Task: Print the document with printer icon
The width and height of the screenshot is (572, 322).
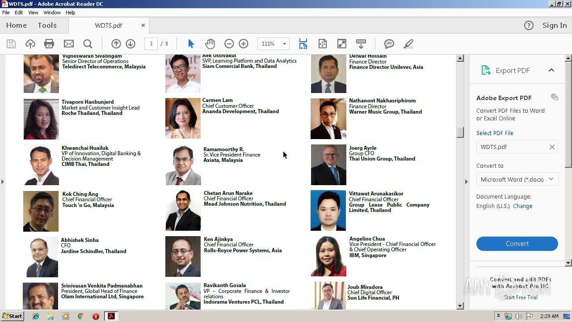Action: [49, 44]
